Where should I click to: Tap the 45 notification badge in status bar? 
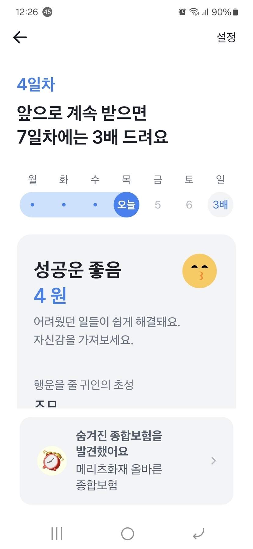tap(47, 12)
